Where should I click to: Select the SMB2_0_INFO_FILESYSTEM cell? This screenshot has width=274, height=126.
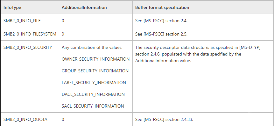coord(30,34)
